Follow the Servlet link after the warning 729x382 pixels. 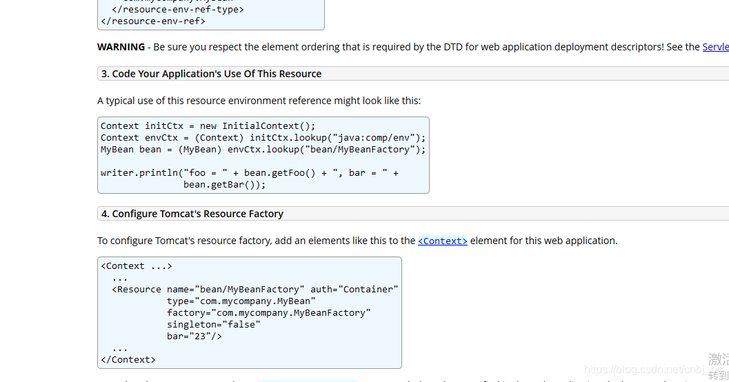coord(715,47)
